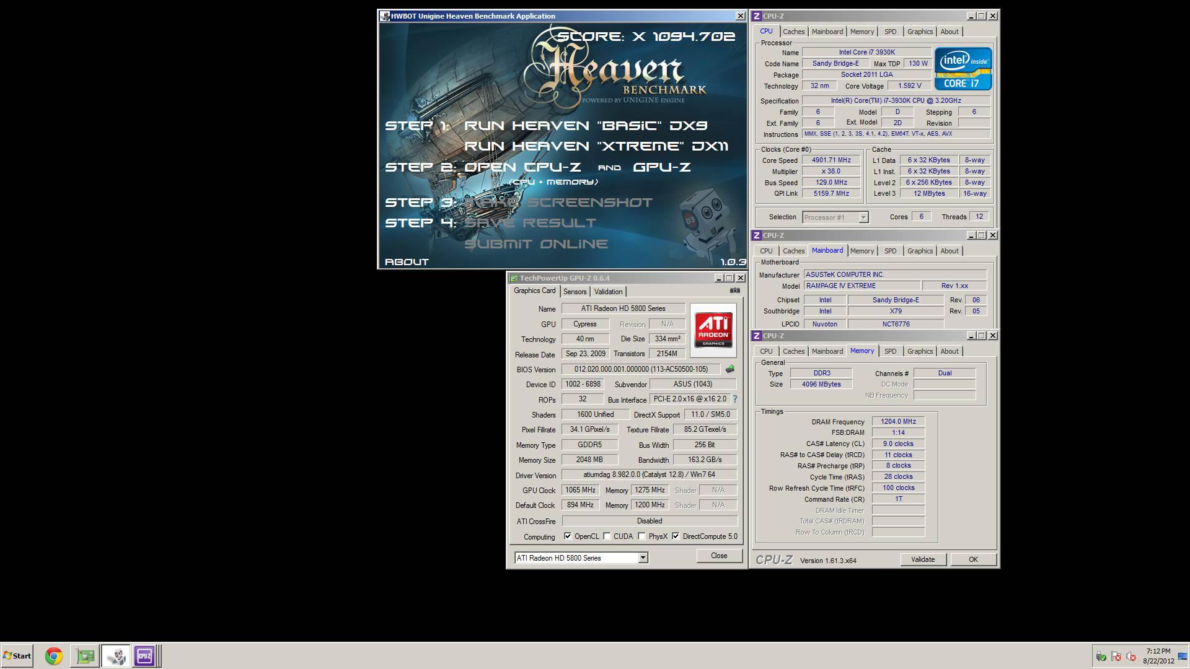Image resolution: width=1190 pixels, height=669 pixels.
Task: Click the purple CPU-Z taskbar icon
Action: tap(144, 656)
